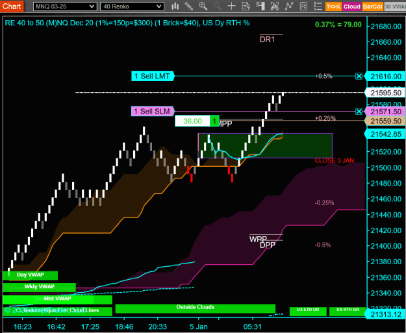Open the bar style chart icon
406x333 pixels.
pyautogui.click(x=175, y=6)
